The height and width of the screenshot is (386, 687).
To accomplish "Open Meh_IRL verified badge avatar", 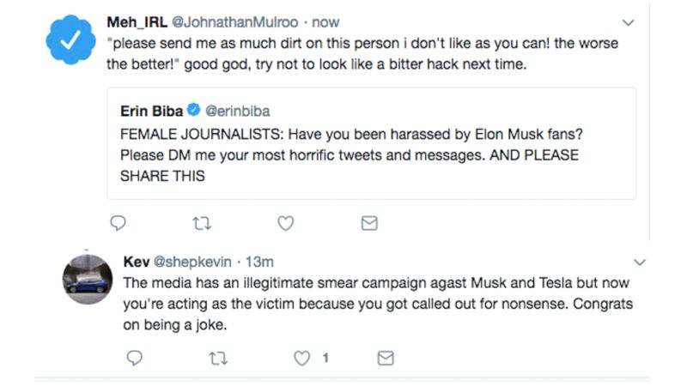I will [x=70, y=39].
